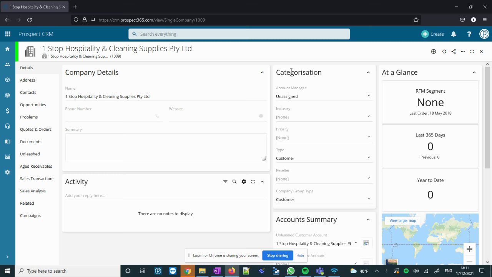Open the people icon in the sidebar
This screenshot has height=277, width=492.
click(7, 65)
